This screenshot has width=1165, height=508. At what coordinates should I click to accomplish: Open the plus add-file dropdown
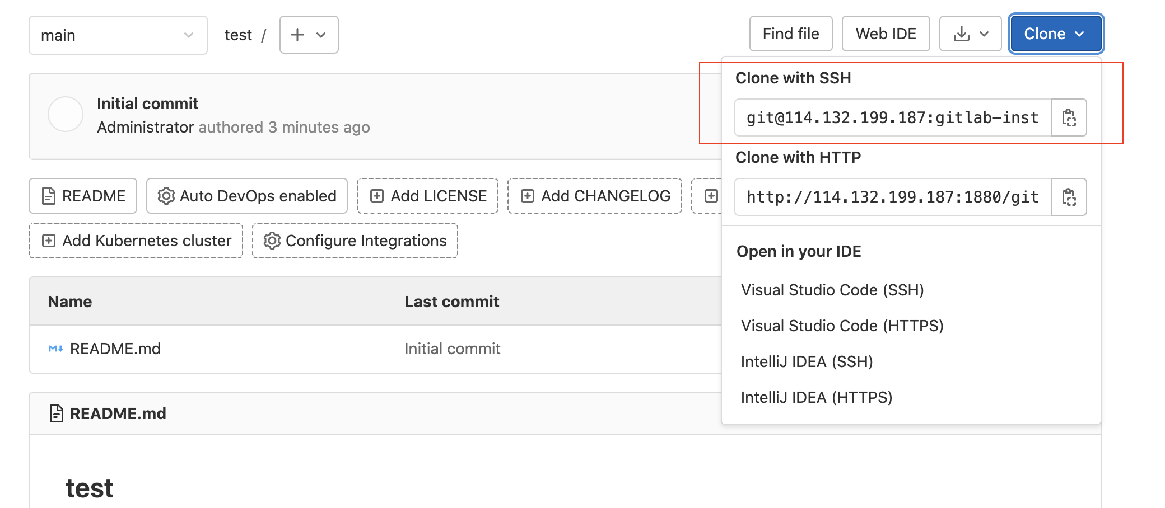(309, 35)
